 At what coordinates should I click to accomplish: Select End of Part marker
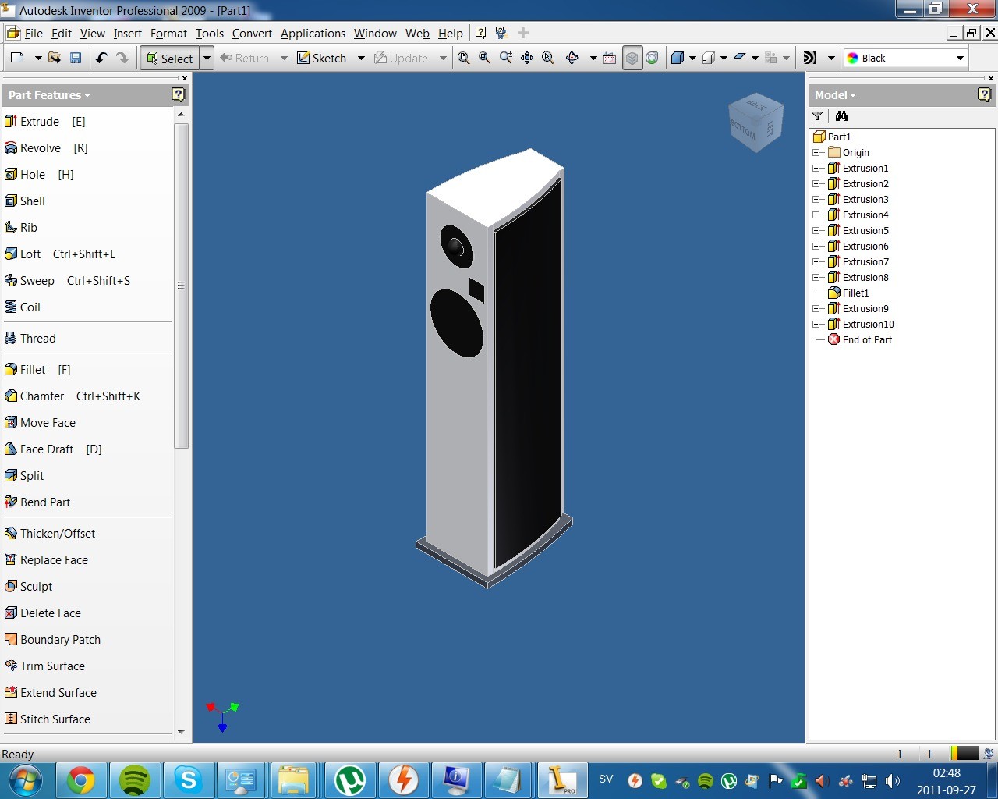pyautogui.click(x=860, y=340)
